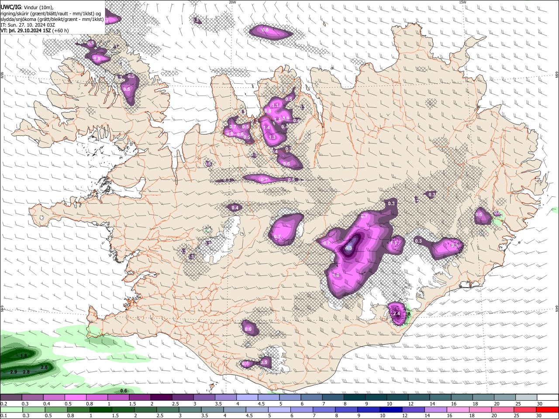Select the lower legend swatch starting at 0.5
Viewport: 559px width, 419px height.
coord(56,410)
